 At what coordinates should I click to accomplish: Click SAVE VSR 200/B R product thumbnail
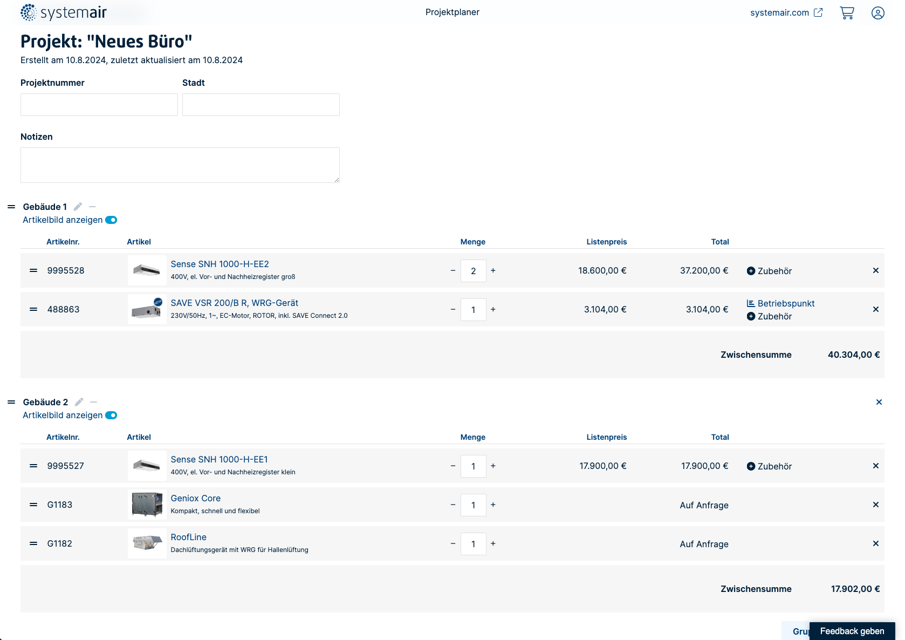coord(147,309)
